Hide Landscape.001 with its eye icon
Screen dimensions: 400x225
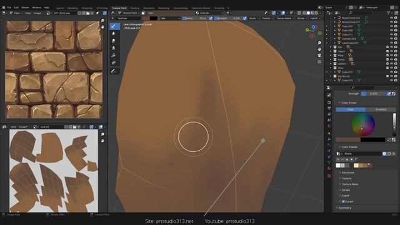pos(391,42)
